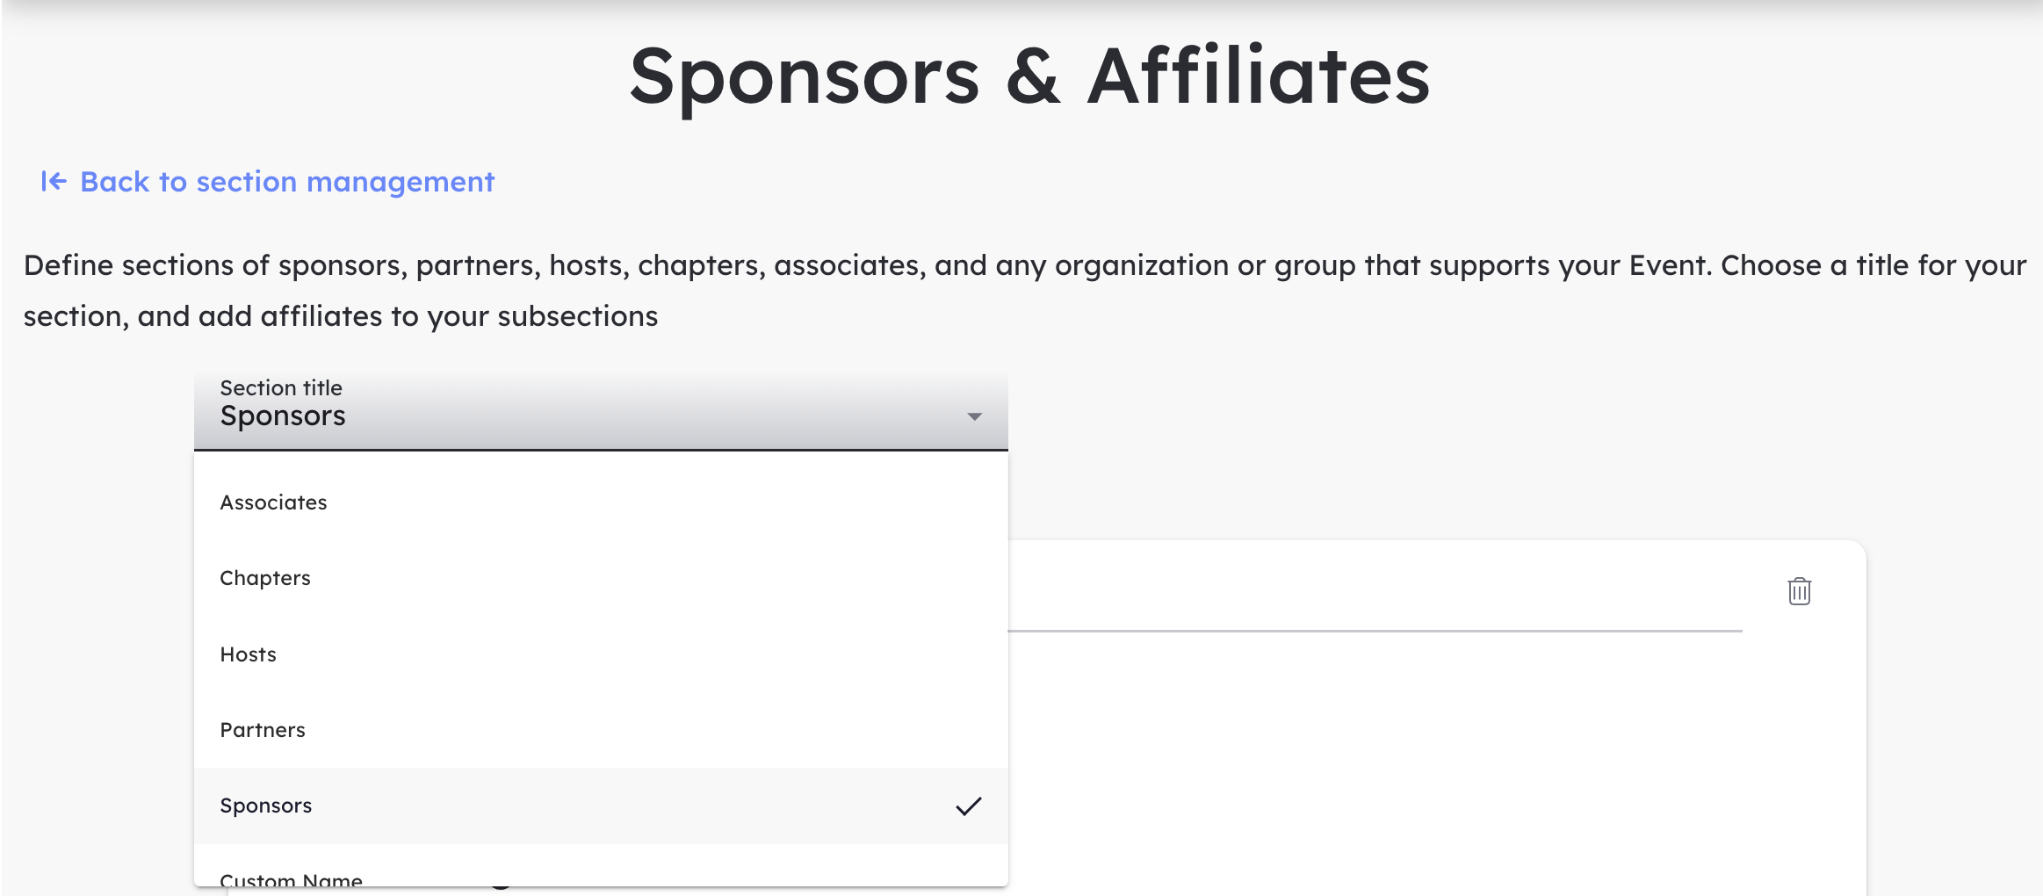This screenshot has height=896, width=2043.
Task: Click the word 'Affiliates' in the heading
Action: (1258, 77)
